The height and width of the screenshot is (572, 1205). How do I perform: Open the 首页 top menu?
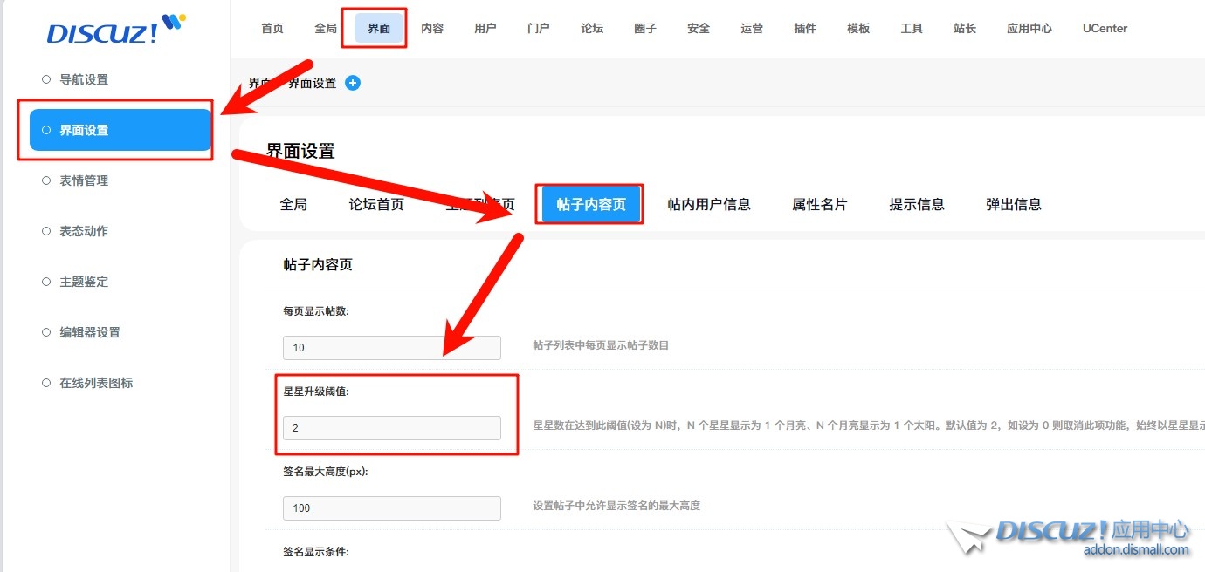click(272, 28)
